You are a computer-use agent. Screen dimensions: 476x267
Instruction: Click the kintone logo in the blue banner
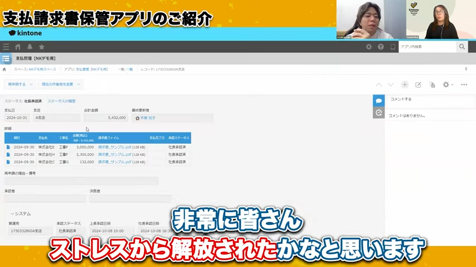click(25, 33)
